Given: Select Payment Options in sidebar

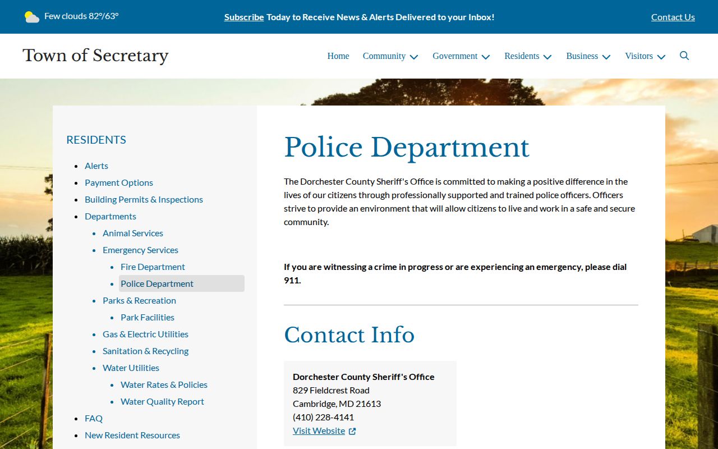Looking at the screenshot, I should [119, 182].
